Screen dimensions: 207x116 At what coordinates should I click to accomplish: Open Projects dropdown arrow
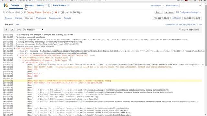[x=21, y=5]
